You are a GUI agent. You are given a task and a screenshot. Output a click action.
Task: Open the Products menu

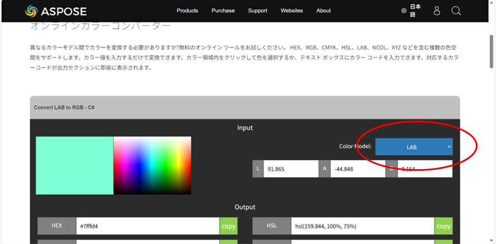coord(188,11)
